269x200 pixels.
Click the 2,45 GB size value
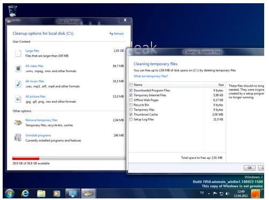coord(118,51)
